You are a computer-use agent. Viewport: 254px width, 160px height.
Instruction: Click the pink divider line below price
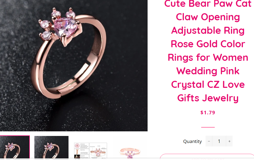click(x=208, y=127)
